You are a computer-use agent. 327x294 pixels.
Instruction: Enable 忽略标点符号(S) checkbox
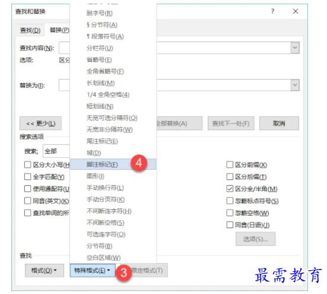pyautogui.click(x=230, y=201)
